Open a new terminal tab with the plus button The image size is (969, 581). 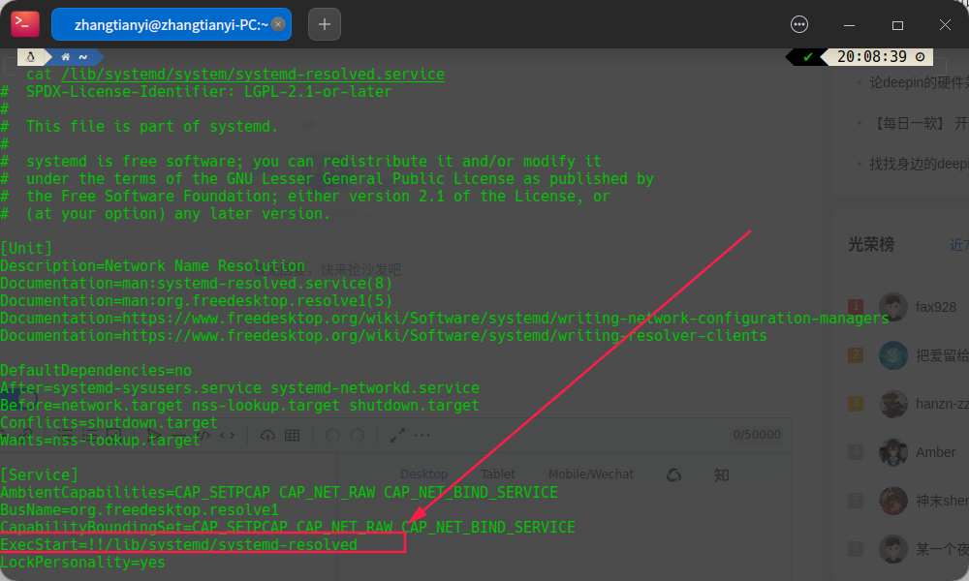point(324,24)
